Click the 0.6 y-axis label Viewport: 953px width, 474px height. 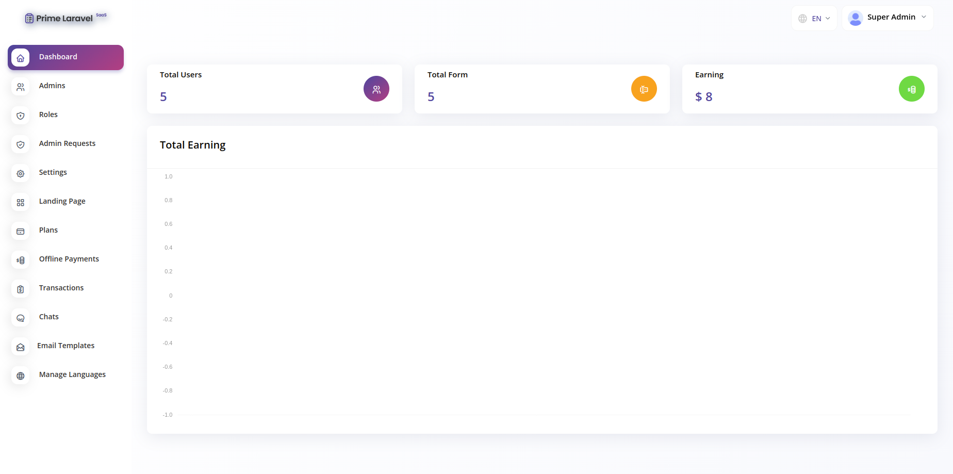(169, 224)
